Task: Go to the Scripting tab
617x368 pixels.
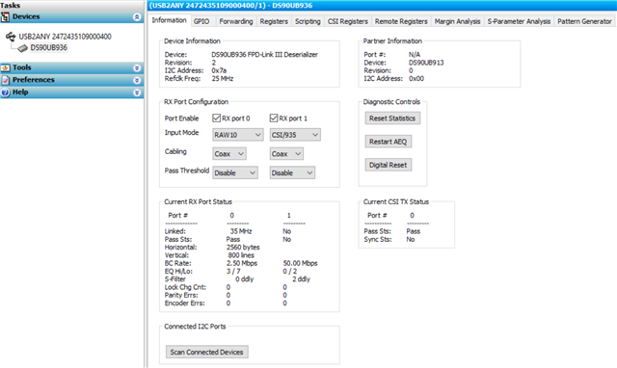Action: click(308, 21)
